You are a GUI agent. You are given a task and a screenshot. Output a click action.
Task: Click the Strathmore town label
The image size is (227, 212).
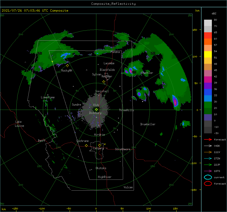pos(123,149)
